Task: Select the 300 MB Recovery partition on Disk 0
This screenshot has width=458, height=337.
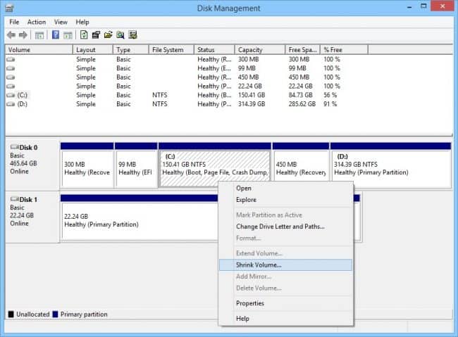Action: pyautogui.click(x=87, y=168)
